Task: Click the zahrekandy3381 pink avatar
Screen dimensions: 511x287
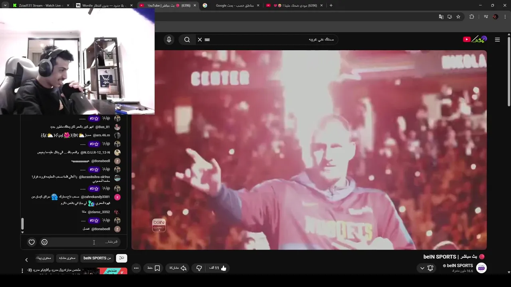Action: click(117, 197)
